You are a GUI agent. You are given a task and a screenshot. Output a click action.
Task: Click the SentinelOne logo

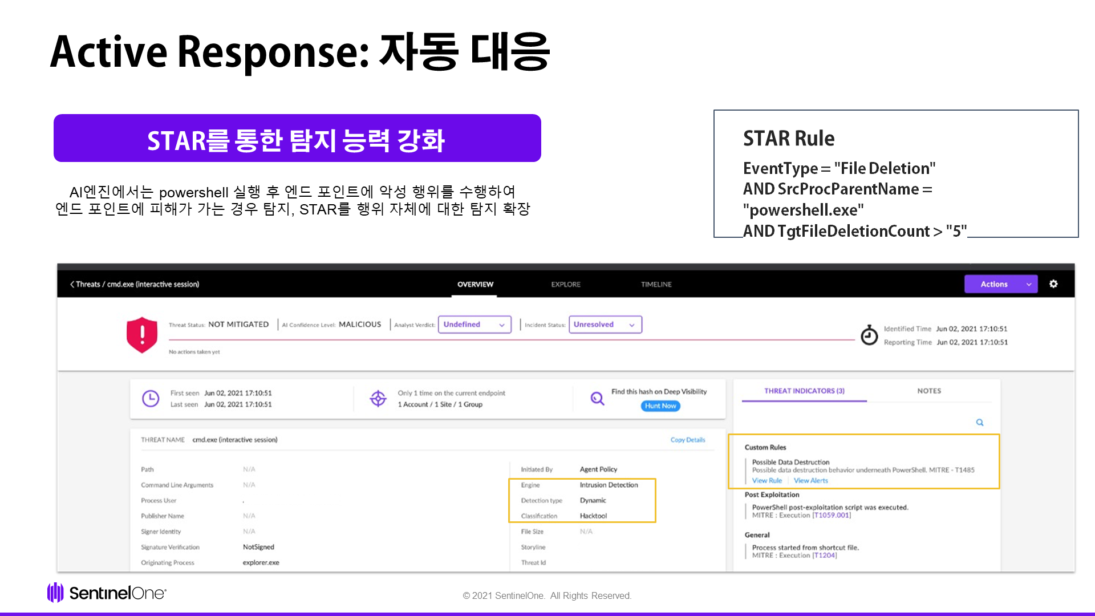pyautogui.click(x=107, y=593)
